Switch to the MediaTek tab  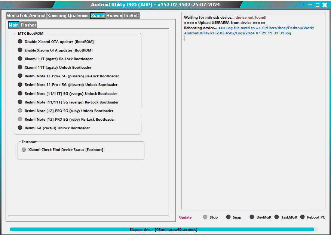[x=17, y=16]
